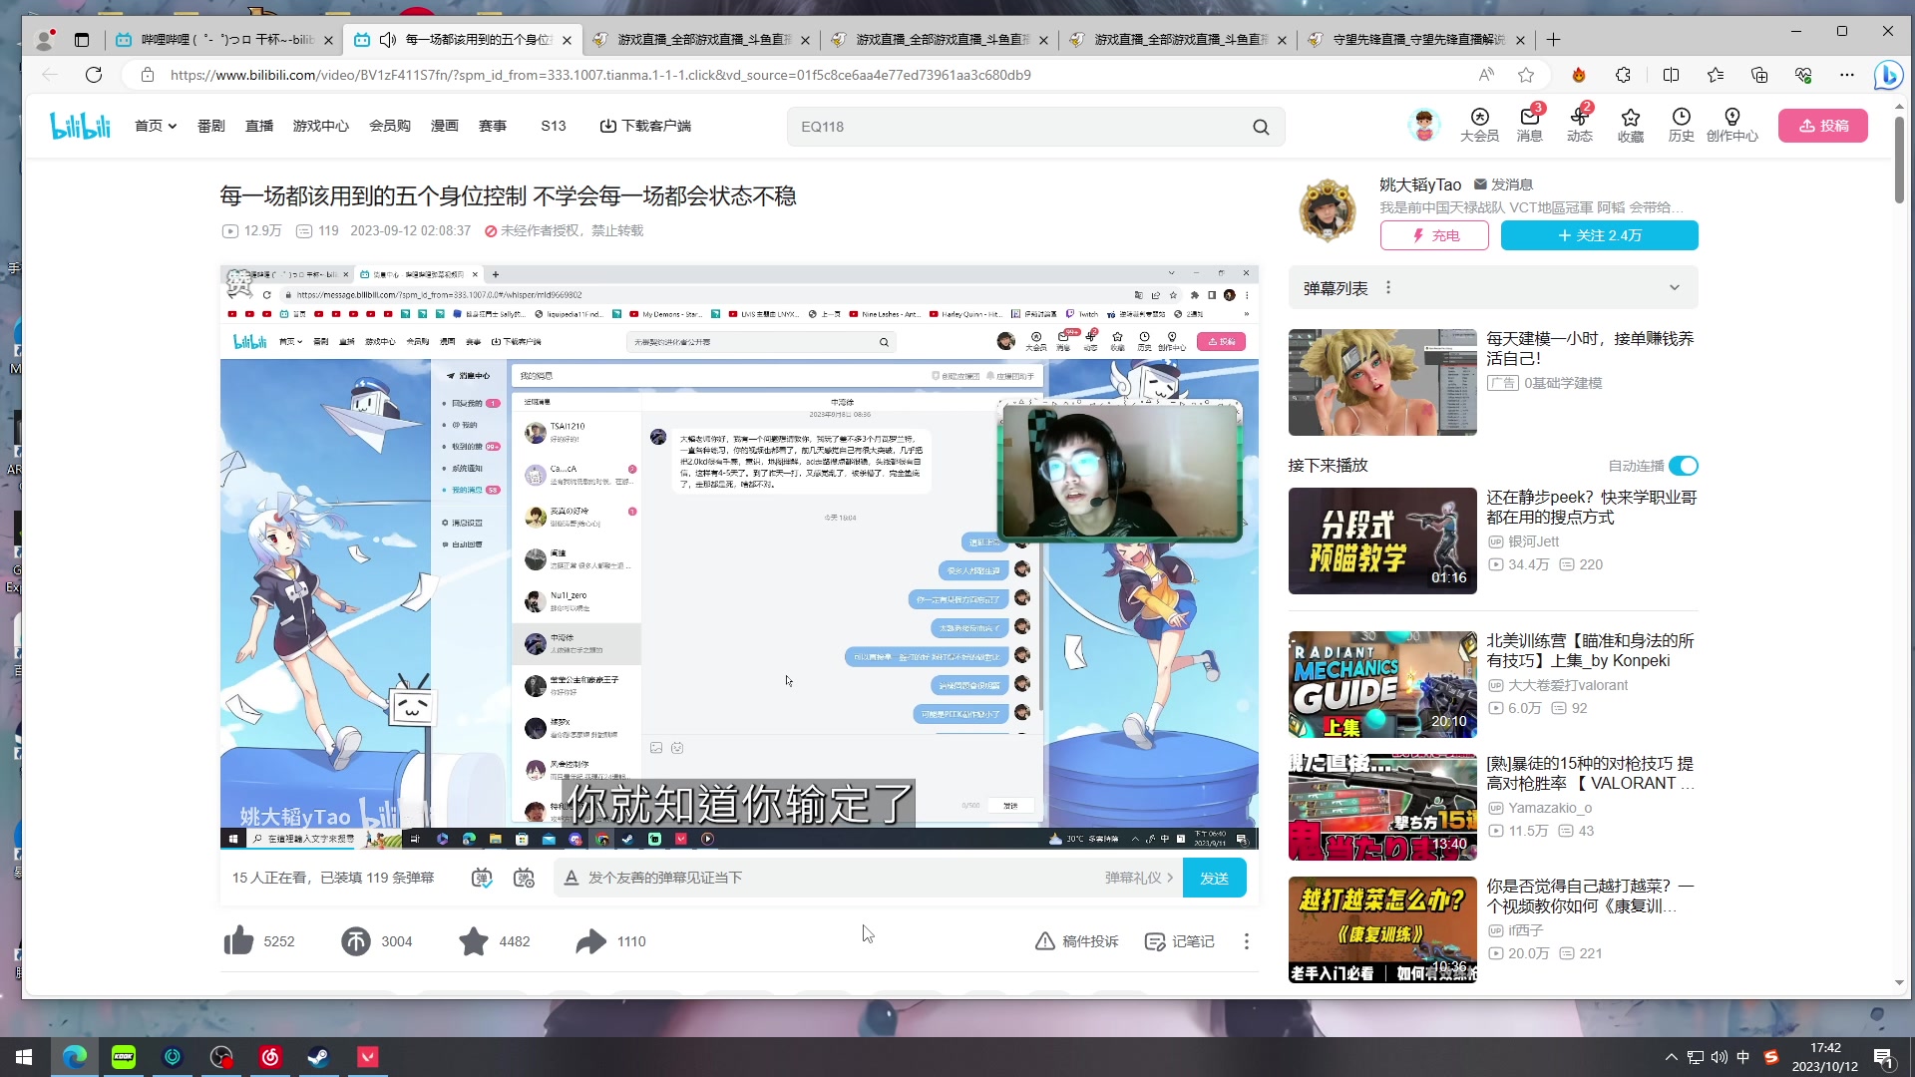Screen dimensions: 1915x1077
Task: Open Steam from the taskbar
Action: (x=319, y=1057)
